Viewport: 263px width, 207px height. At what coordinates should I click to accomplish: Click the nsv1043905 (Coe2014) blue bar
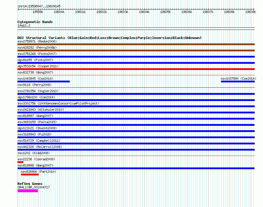pos(44,82)
